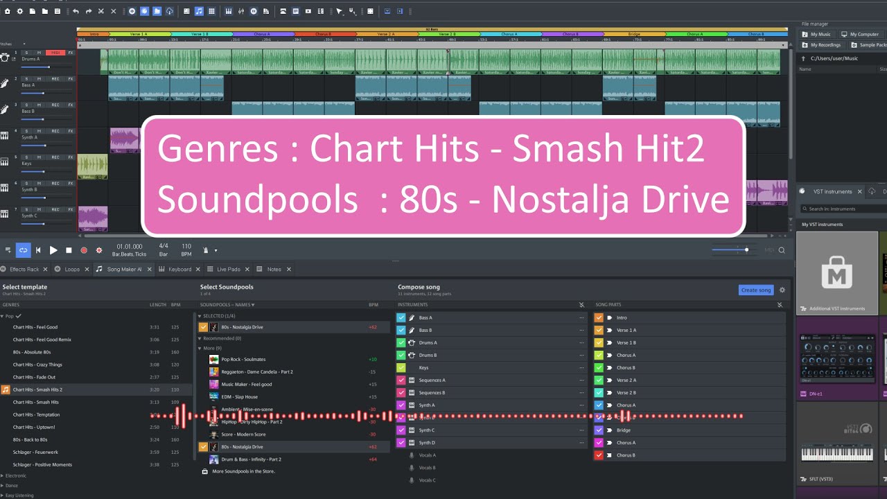Click the Drums A track drum icon
This screenshot has width=887, height=499.
5,58
